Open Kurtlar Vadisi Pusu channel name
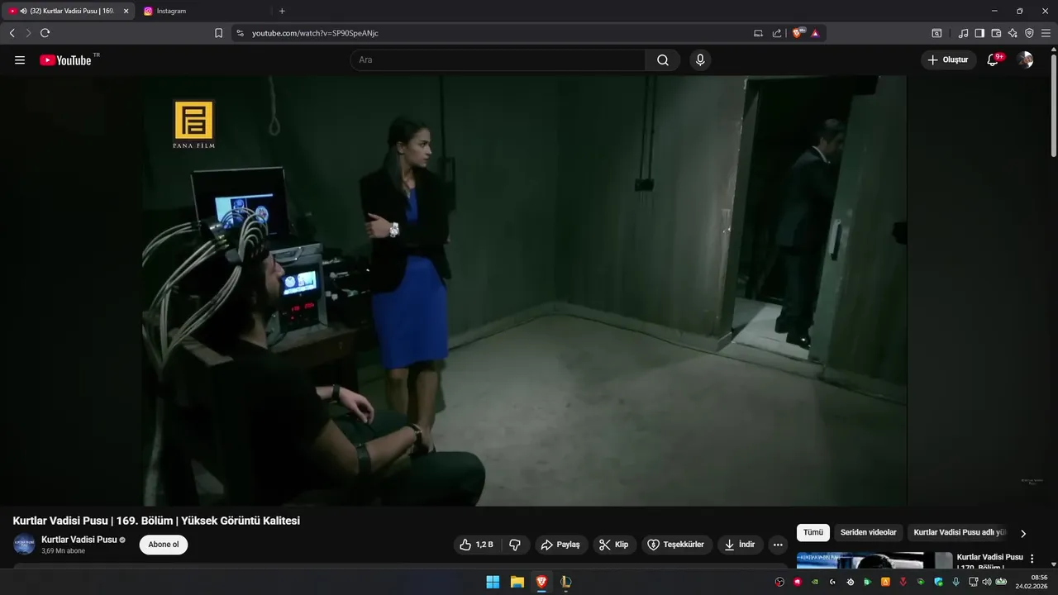The width and height of the screenshot is (1058, 595). click(79, 540)
